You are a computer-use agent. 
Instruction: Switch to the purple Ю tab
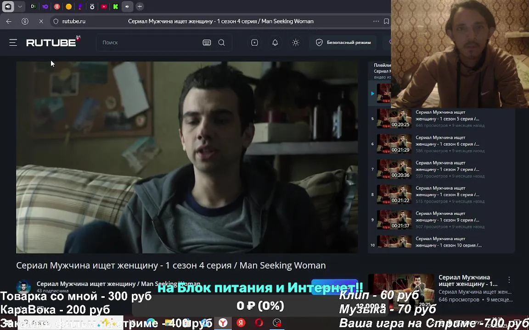pyautogui.click(x=45, y=6)
